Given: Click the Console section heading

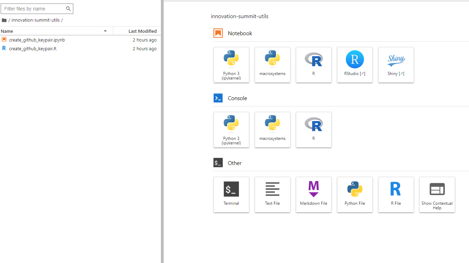Looking at the screenshot, I should 237,98.
